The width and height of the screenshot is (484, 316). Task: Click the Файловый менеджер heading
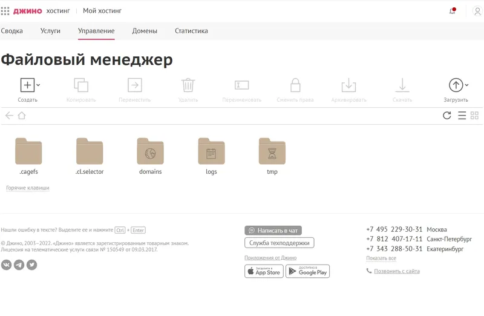click(x=87, y=59)
